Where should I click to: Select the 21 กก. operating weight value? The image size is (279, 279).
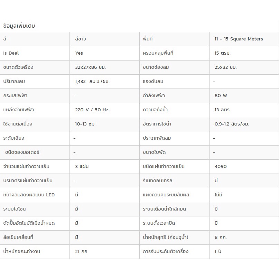pos(82,252)
